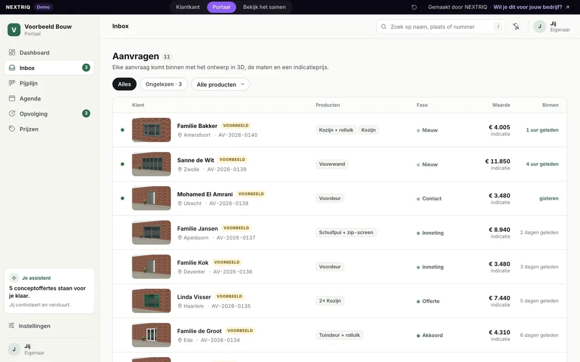Focus the search field 'Zoek op naam'

coord(441,26)
